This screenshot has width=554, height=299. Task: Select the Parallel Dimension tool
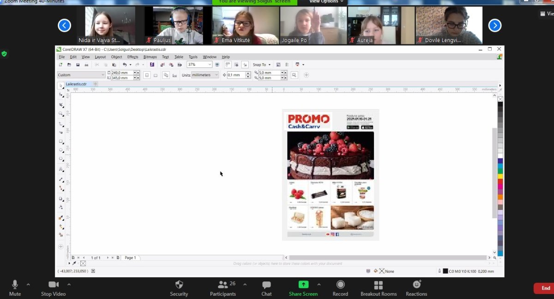click(61, 179)
